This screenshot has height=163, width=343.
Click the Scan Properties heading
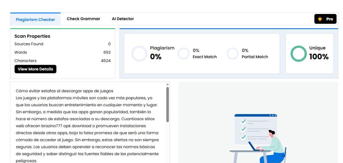tap(32, 36)
